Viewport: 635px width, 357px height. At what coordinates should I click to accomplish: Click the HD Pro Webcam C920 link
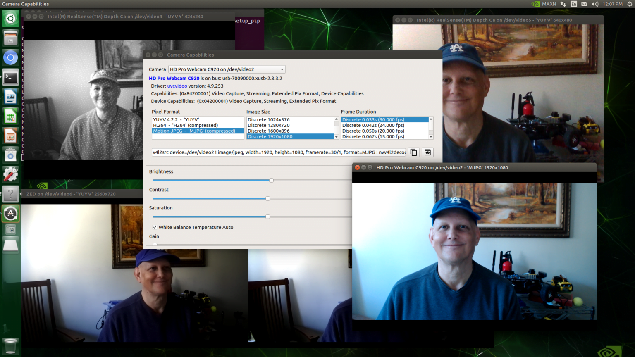click(x=174, y=78)
